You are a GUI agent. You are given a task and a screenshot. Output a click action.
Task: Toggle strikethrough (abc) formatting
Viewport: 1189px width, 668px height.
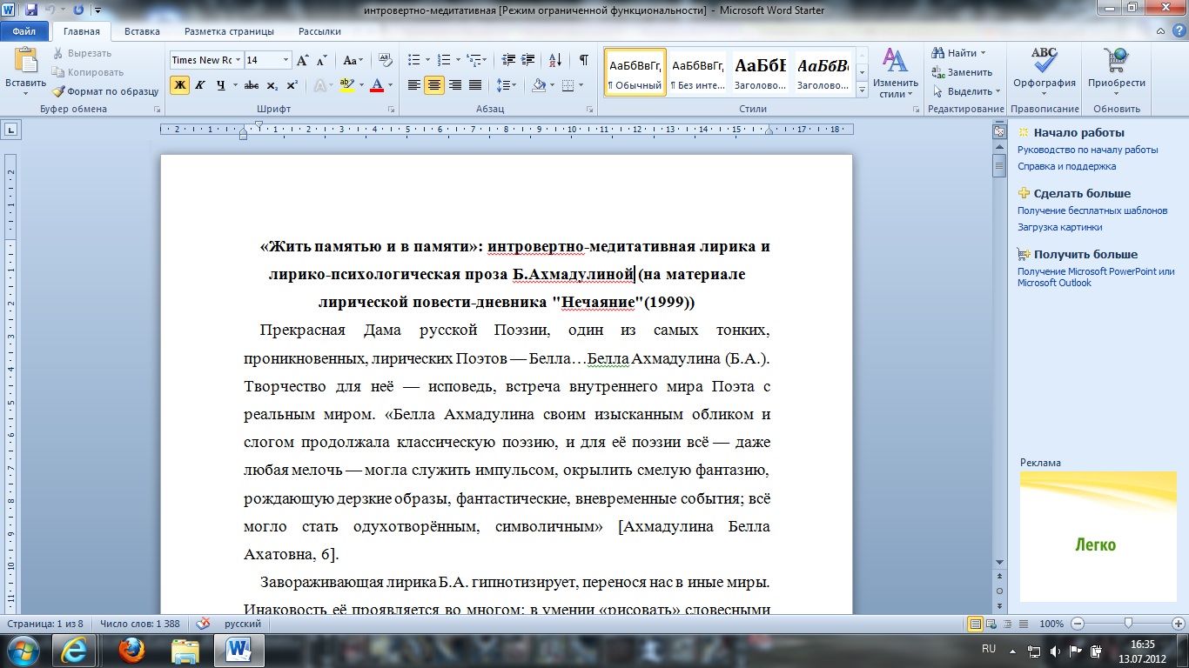pos(252,85)
